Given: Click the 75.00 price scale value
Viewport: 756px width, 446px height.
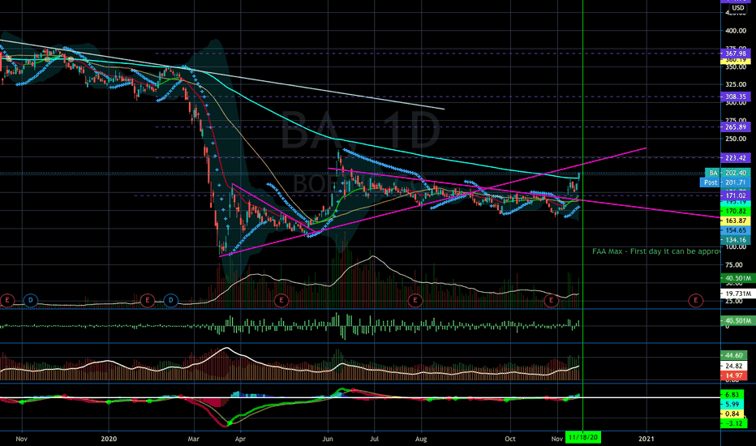Looking at the screenshot, I should point(734,264).
